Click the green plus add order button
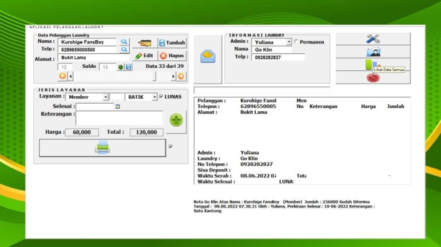 coord(176,120)
